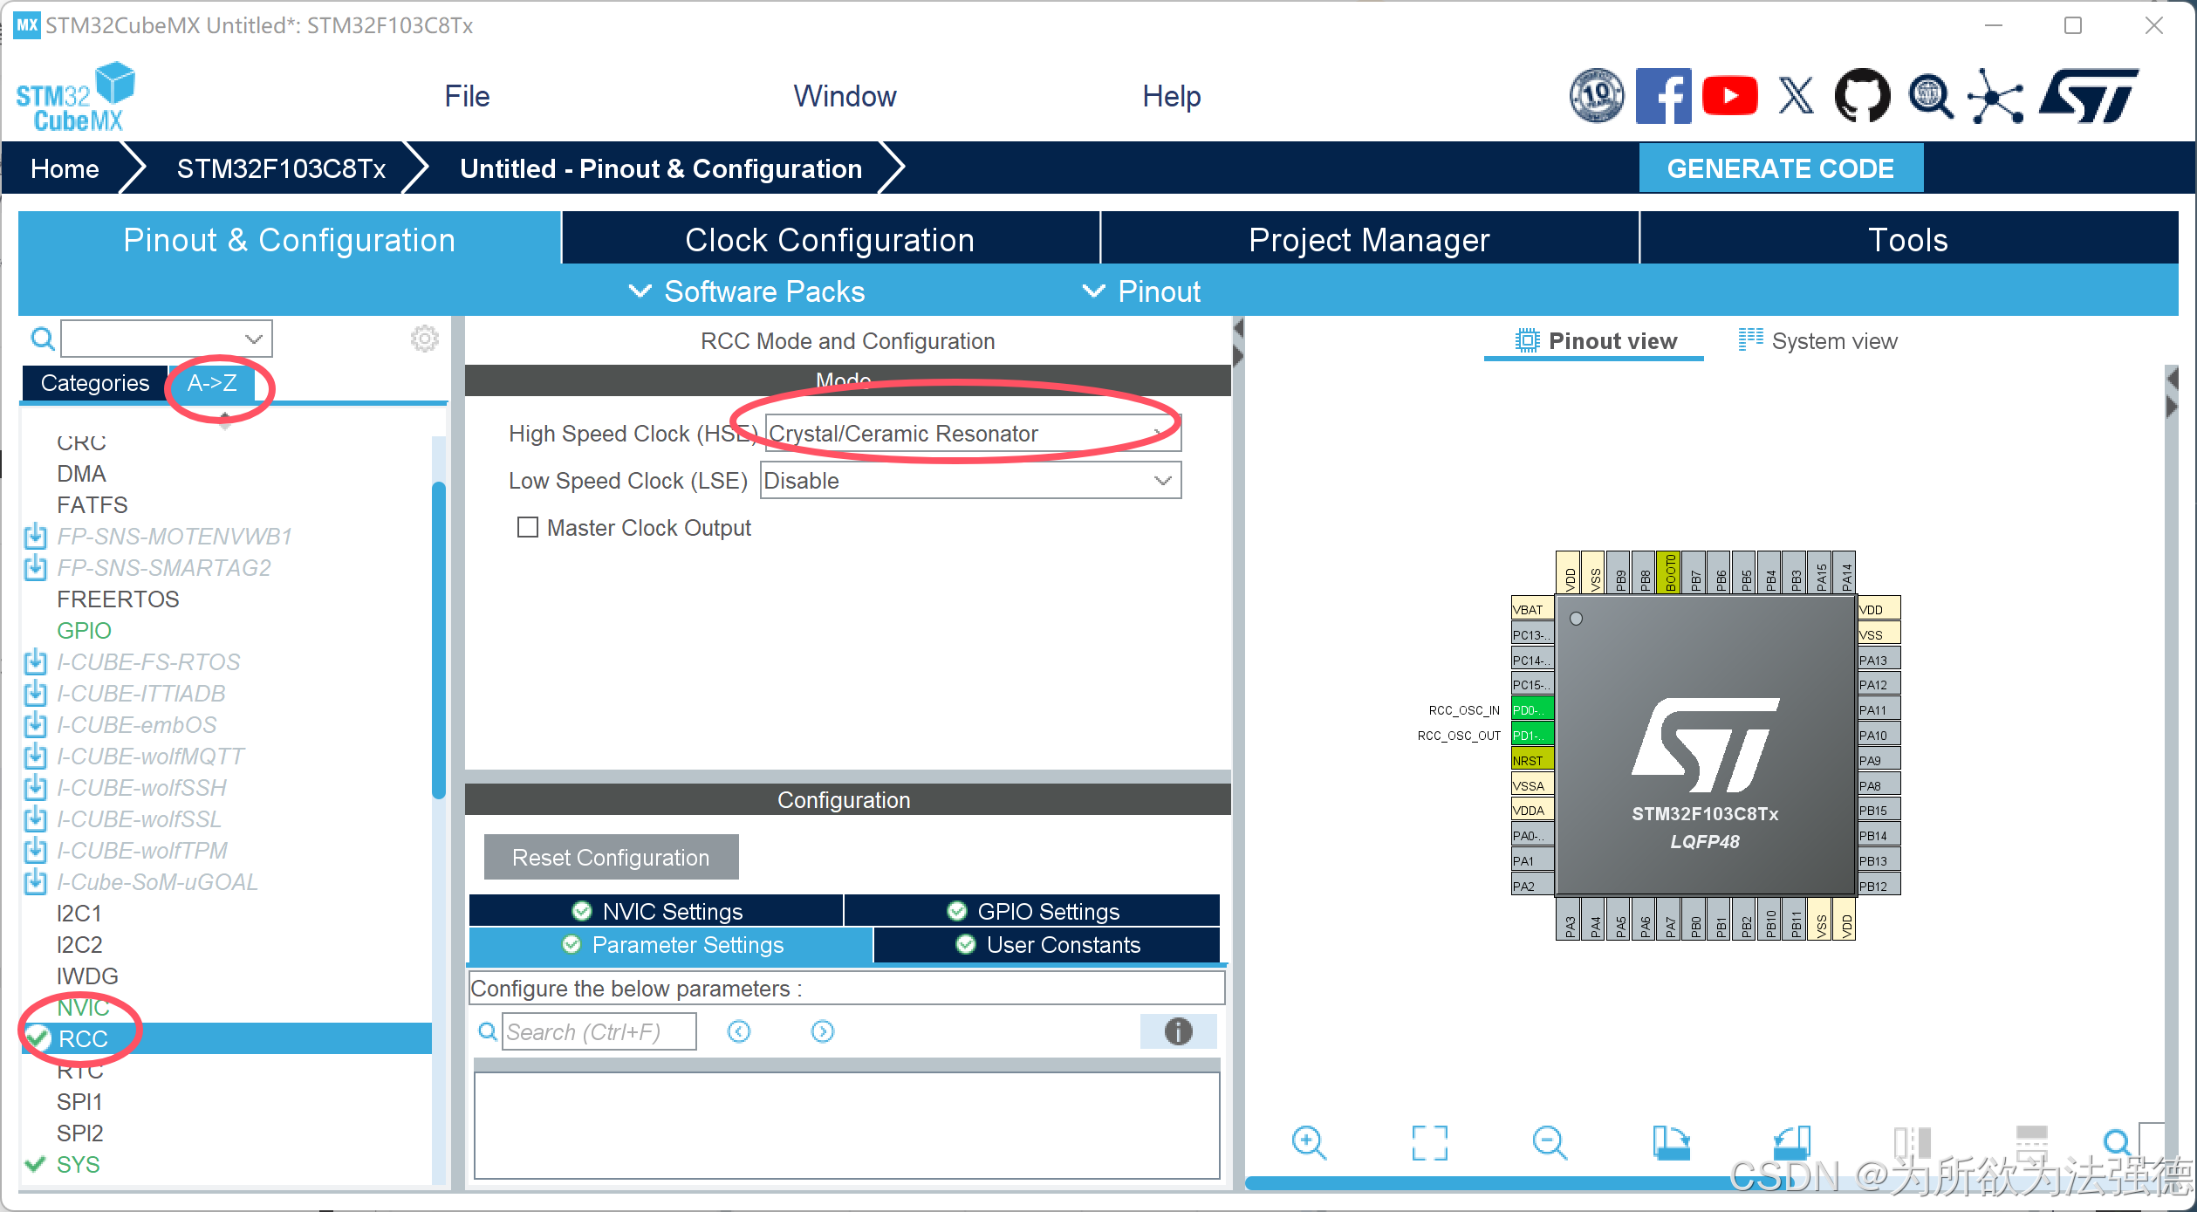
Task: Click the GENERATE CODE button
Action: coord(1780,168)
